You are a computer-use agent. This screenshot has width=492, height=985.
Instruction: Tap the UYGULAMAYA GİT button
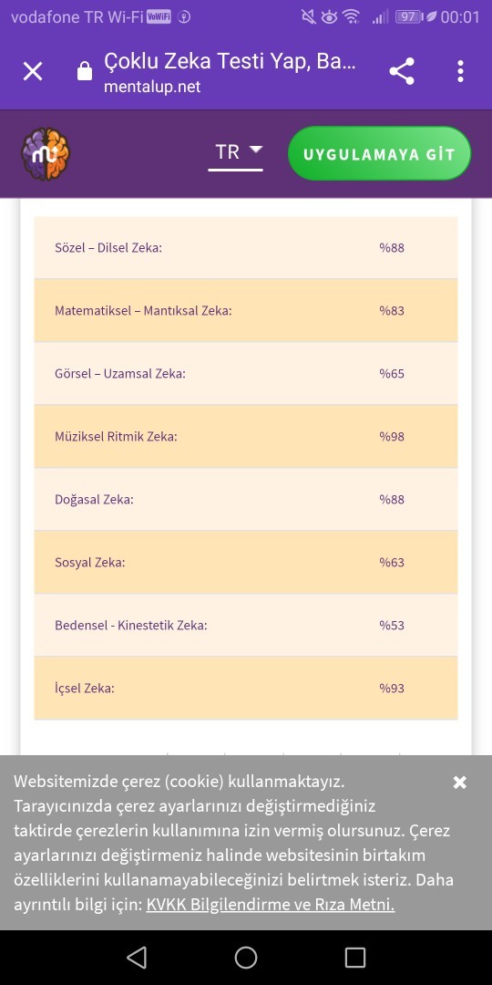379,154
